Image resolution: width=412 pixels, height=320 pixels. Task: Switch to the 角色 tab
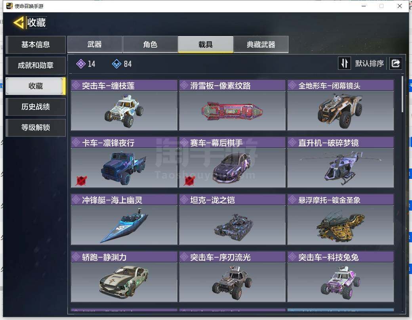click(x=150, y=44)
